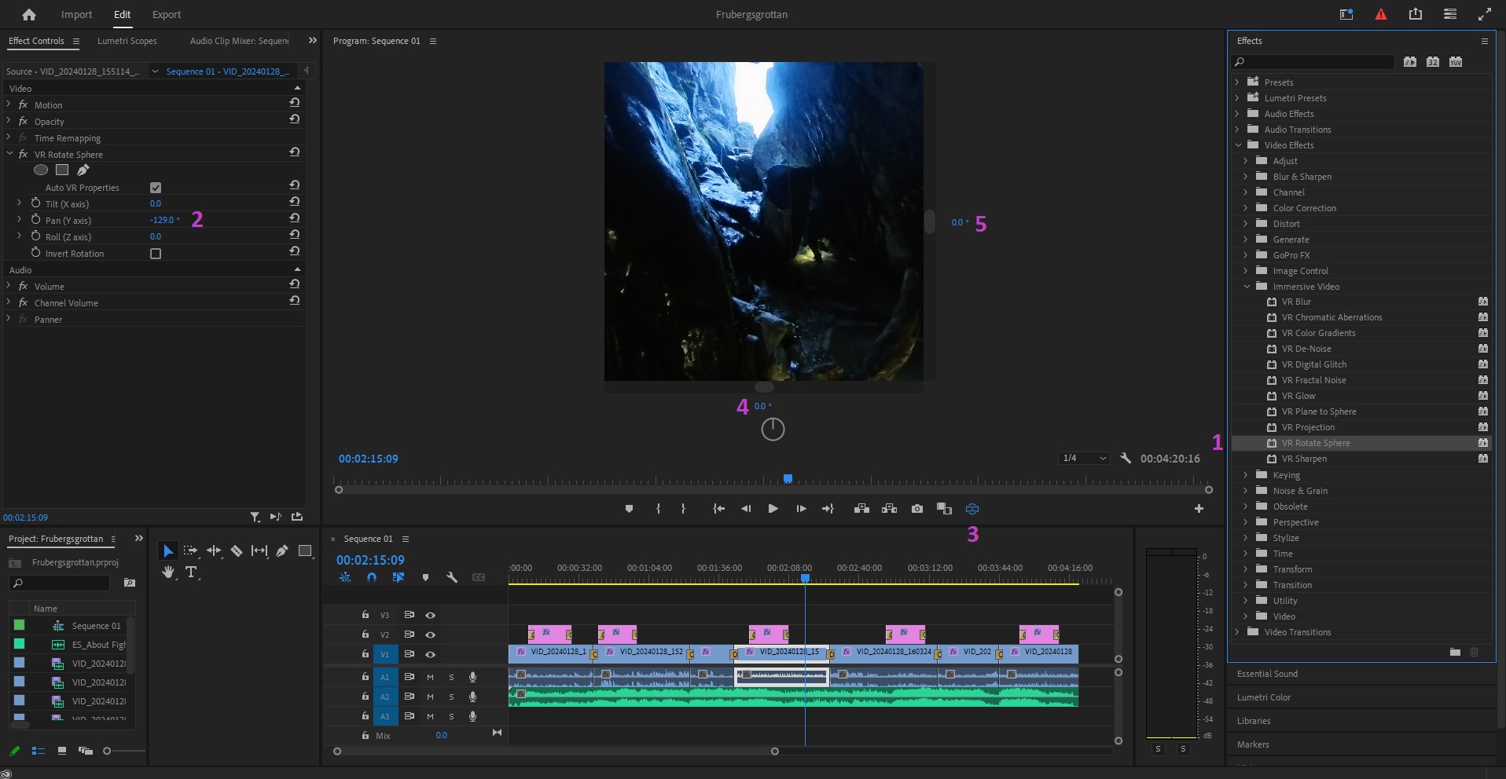Screen dimensions: 1506x779
Task: Open the Essential Sound panel
Action: [1267, 674]
